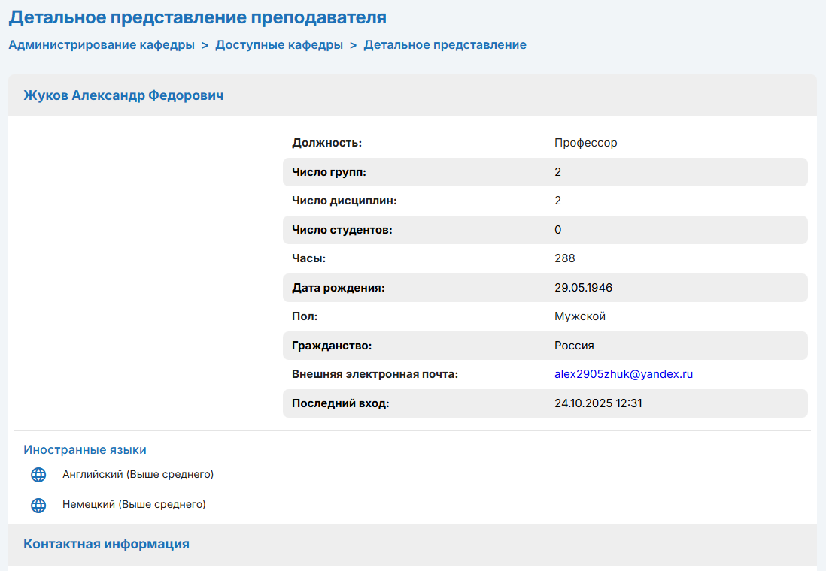Click the Дата рождения value 29.05.1946

(x=583, y=288)
